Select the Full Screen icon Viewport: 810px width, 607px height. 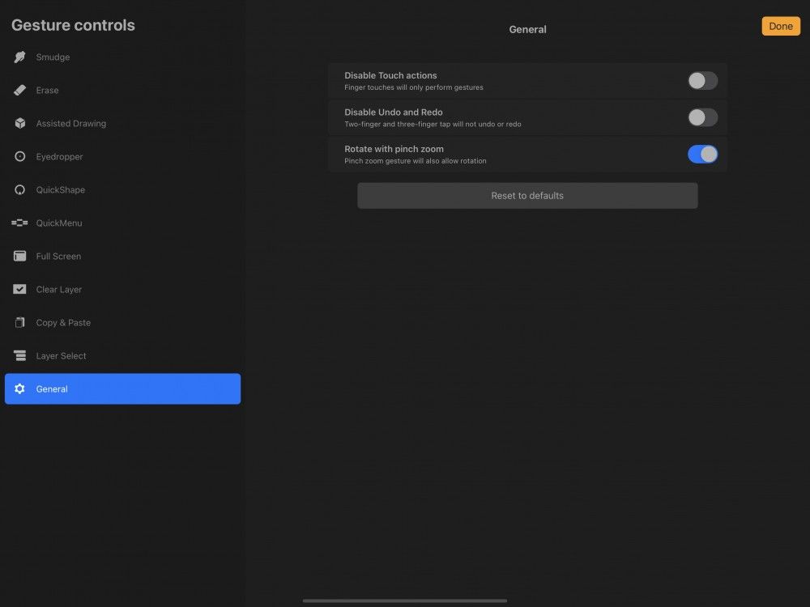[x=19, y=256]
